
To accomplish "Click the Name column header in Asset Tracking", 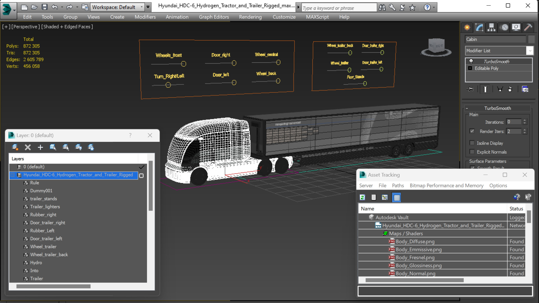I will point(432,209).
